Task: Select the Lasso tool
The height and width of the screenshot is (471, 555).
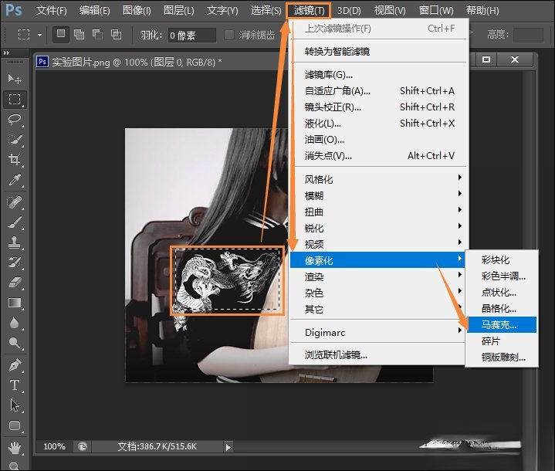Action: (x=15, y=120)
